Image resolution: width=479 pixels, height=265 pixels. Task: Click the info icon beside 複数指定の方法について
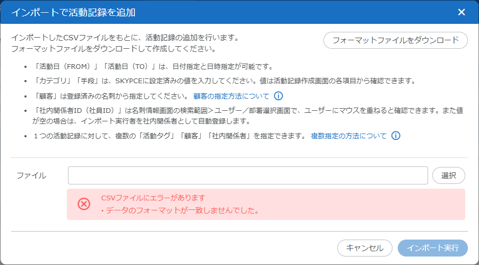395,136
